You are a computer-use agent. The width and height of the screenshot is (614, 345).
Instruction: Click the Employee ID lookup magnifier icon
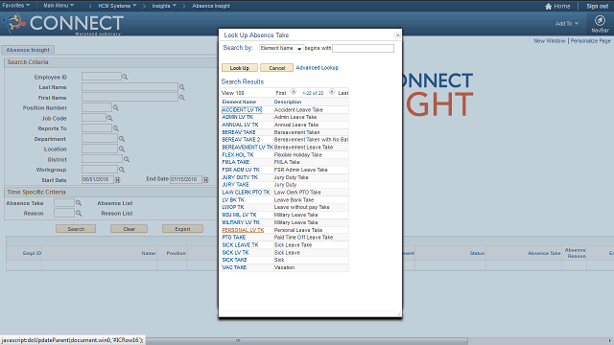125,77
